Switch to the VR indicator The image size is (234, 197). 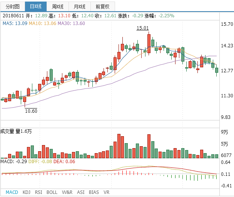(x=106, y=192)
